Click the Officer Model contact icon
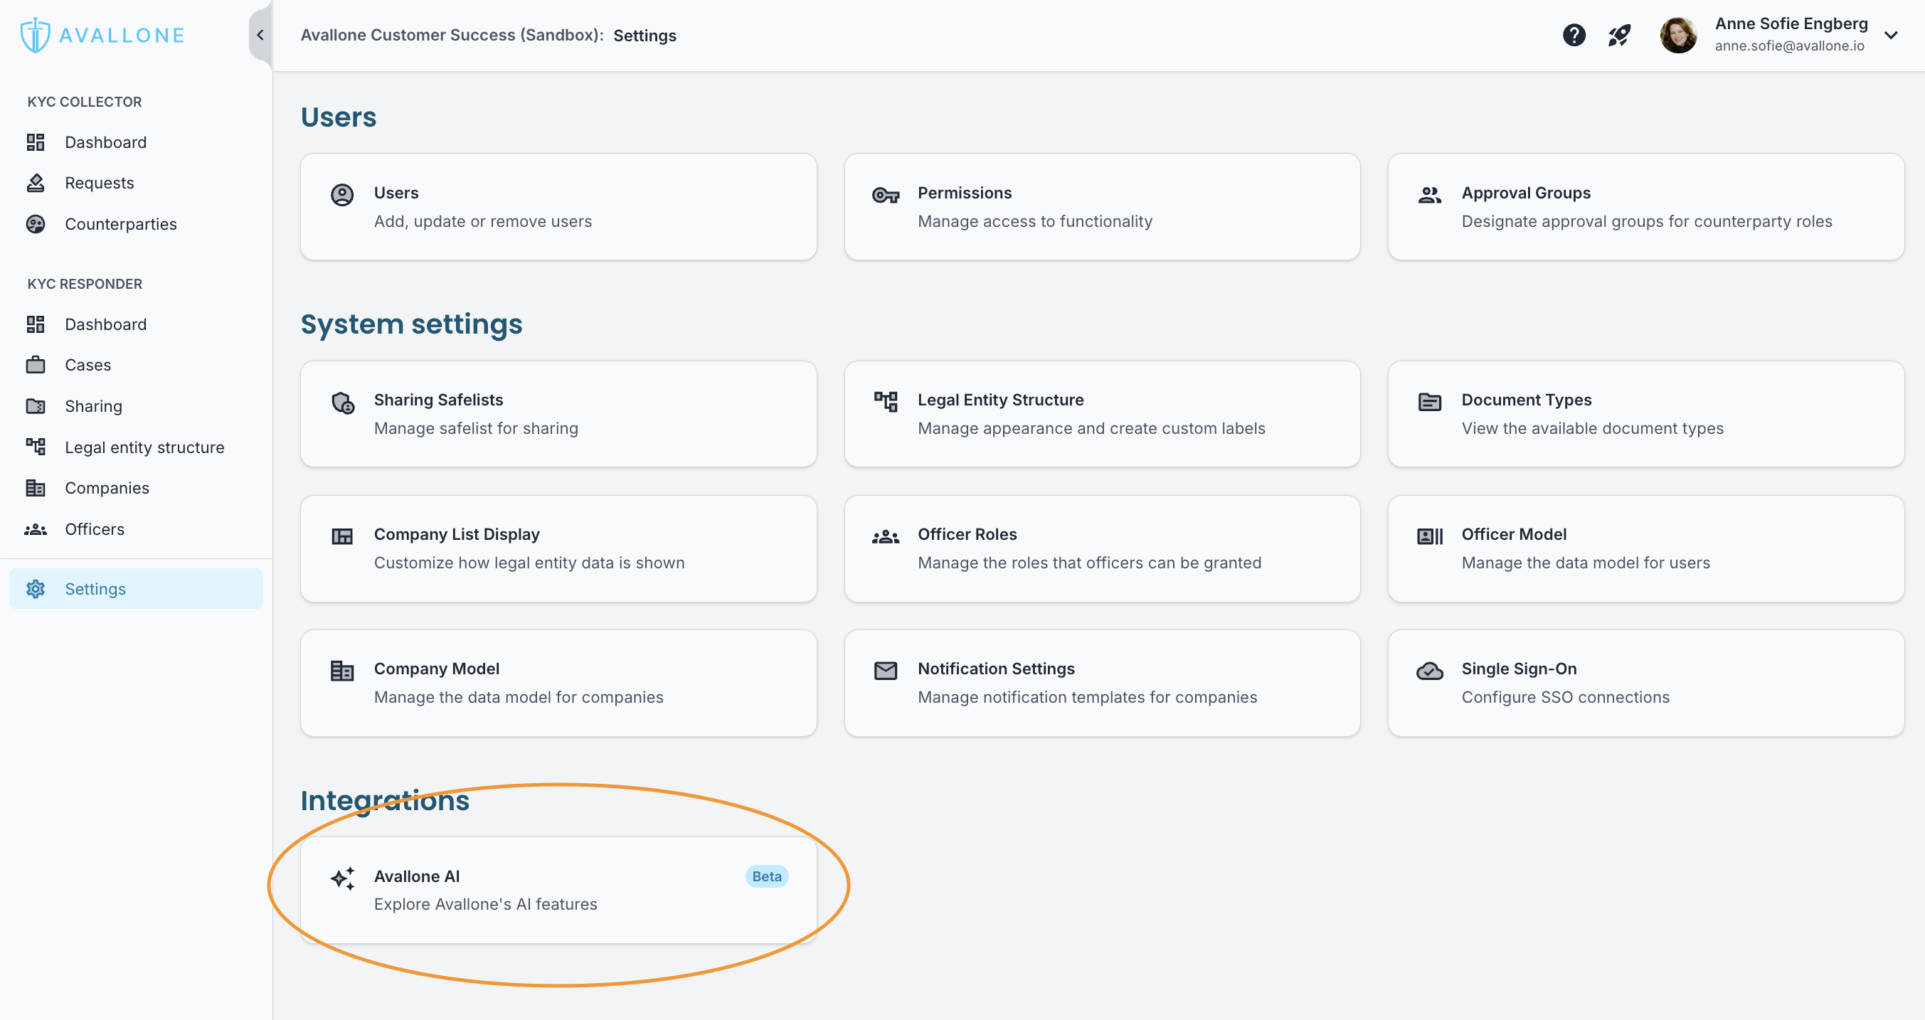 click(1430, 536)
